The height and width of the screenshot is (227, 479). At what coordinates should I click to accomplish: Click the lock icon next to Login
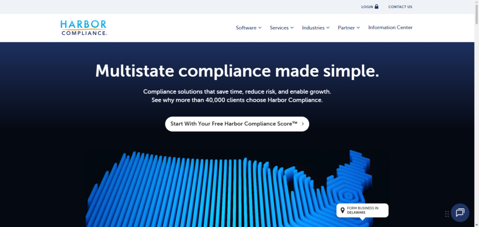click(377, 7)
